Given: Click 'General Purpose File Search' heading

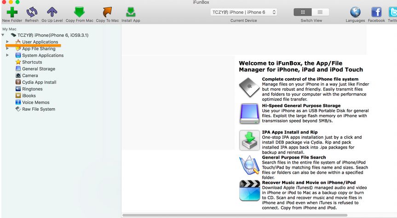Looking at the screenshot, I should pyautogui.click(x=294, y=157).
